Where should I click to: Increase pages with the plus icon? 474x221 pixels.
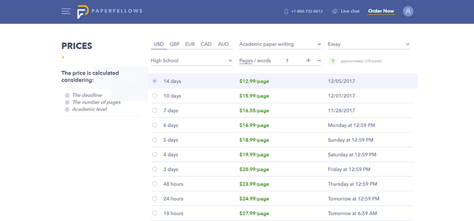[x=308, y=61]
